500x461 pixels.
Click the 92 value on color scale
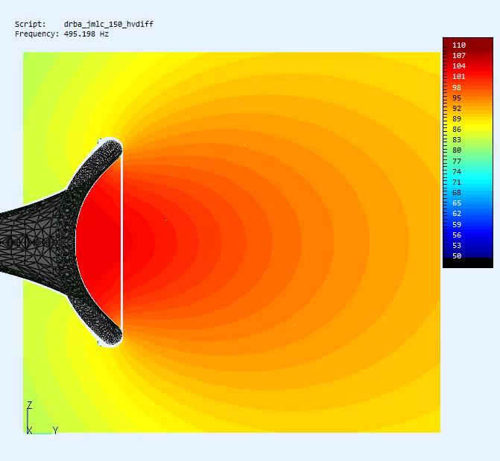[x=457, y=109]
